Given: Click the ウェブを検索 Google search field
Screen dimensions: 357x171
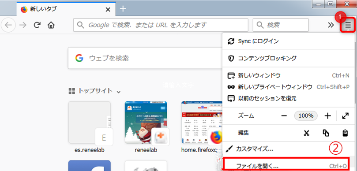Looking at the screenshot, I should point(146,58).
